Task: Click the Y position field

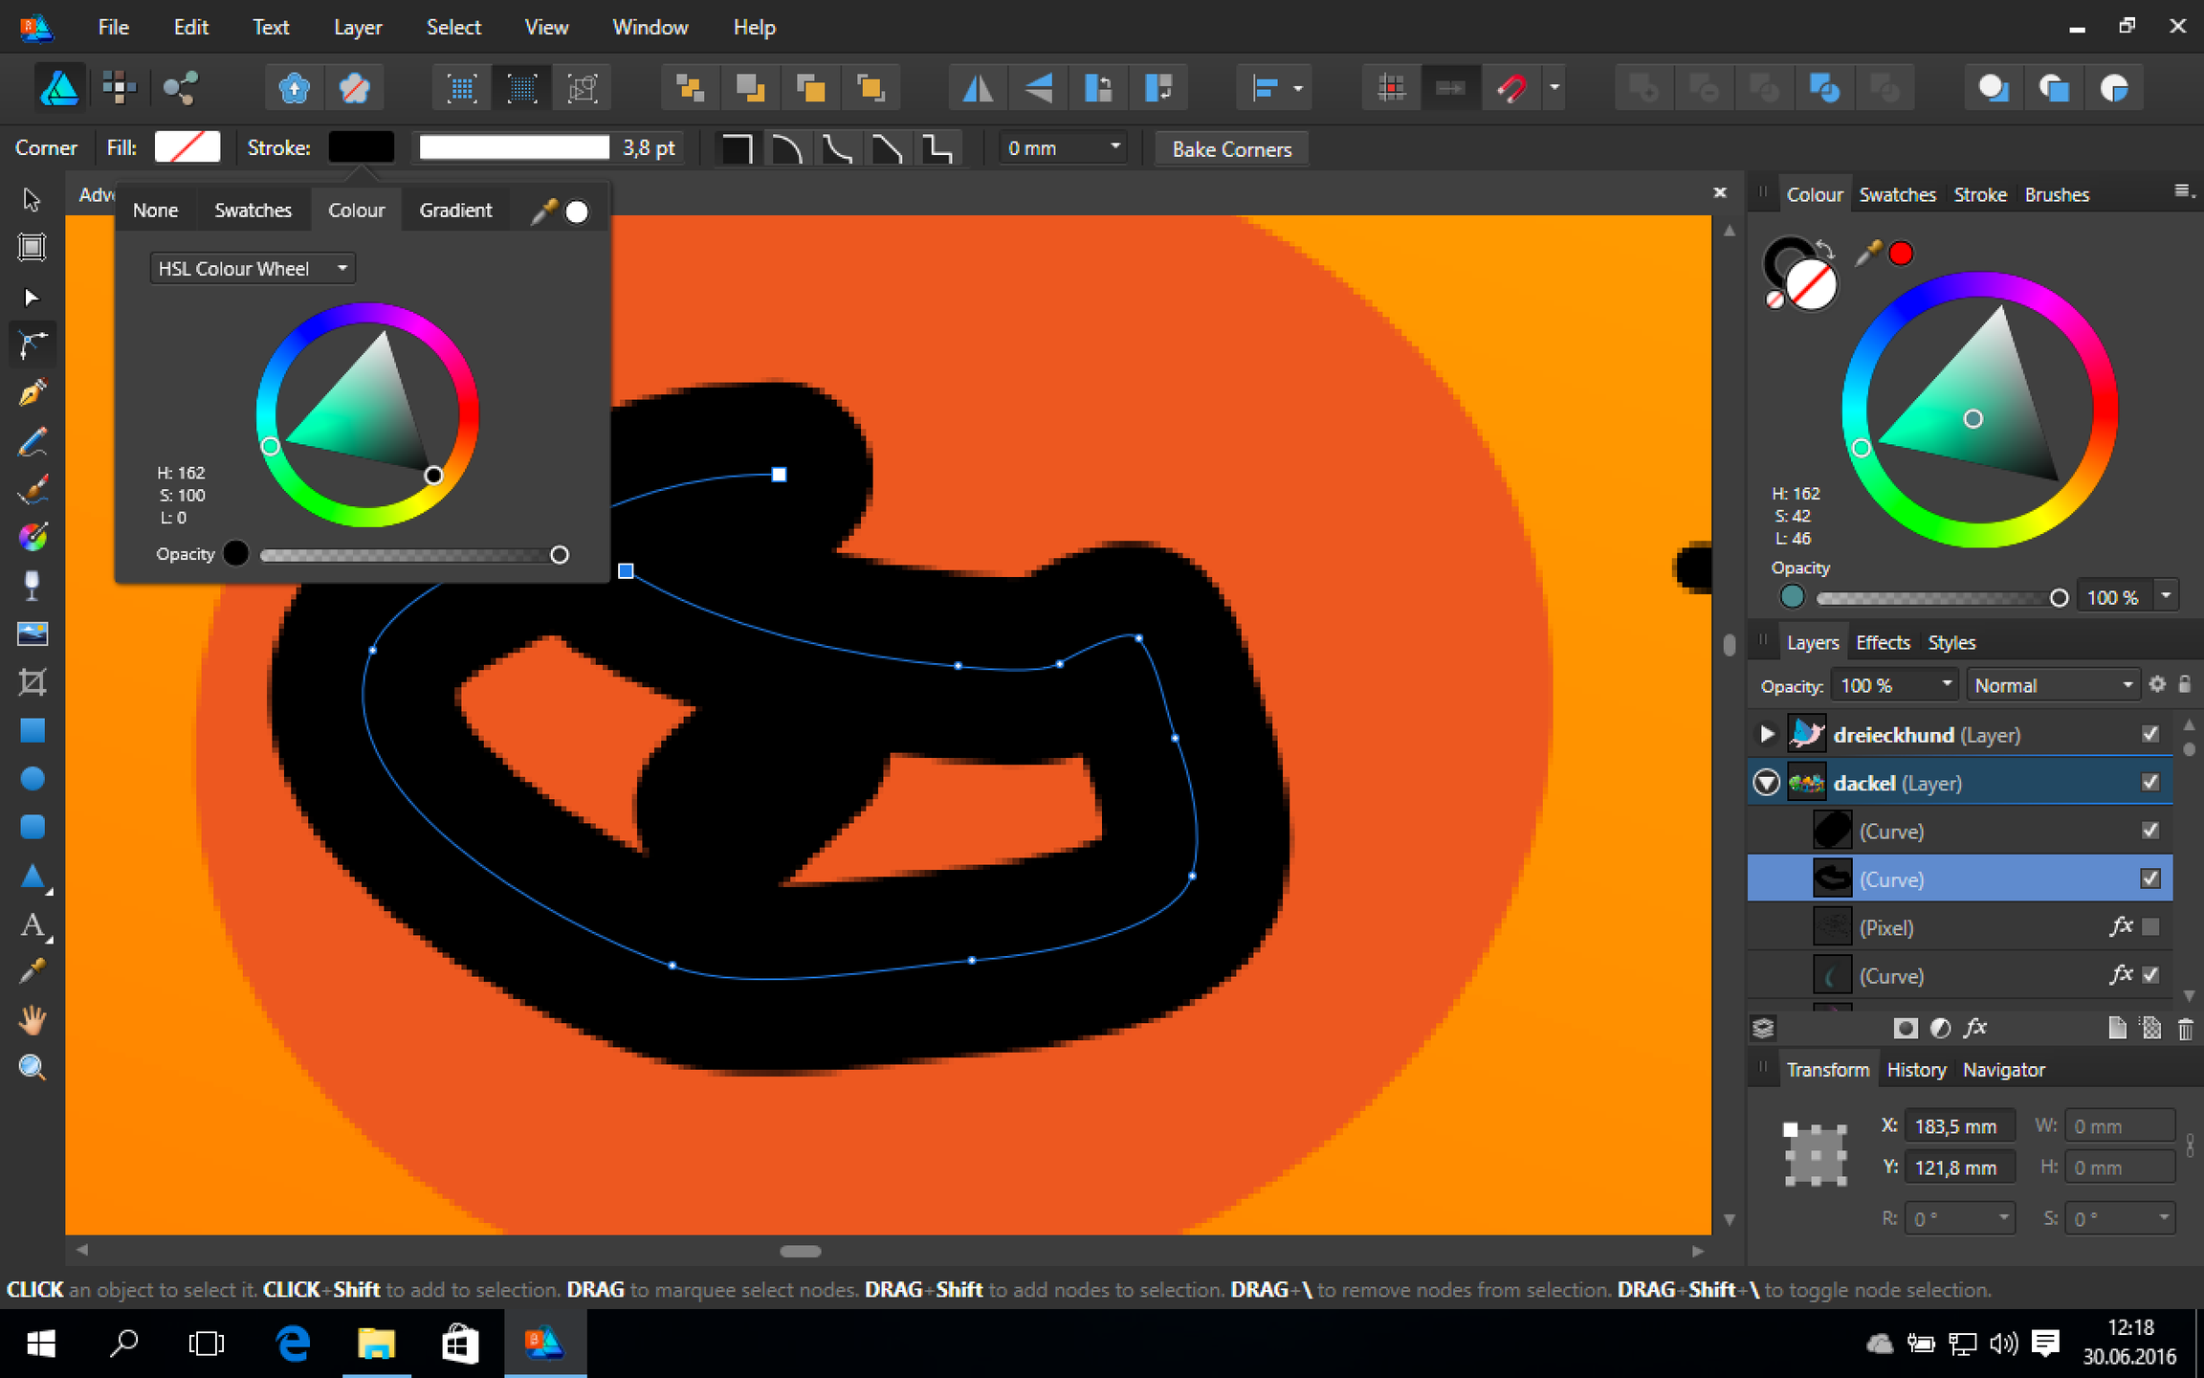Action: click(1959, 1167)
